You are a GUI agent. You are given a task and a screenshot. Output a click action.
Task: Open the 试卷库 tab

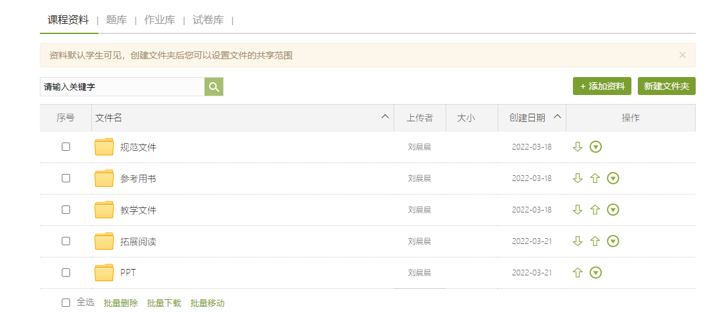208,20
